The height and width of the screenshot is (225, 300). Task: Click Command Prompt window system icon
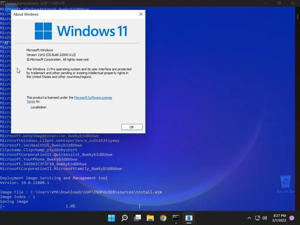3,3
